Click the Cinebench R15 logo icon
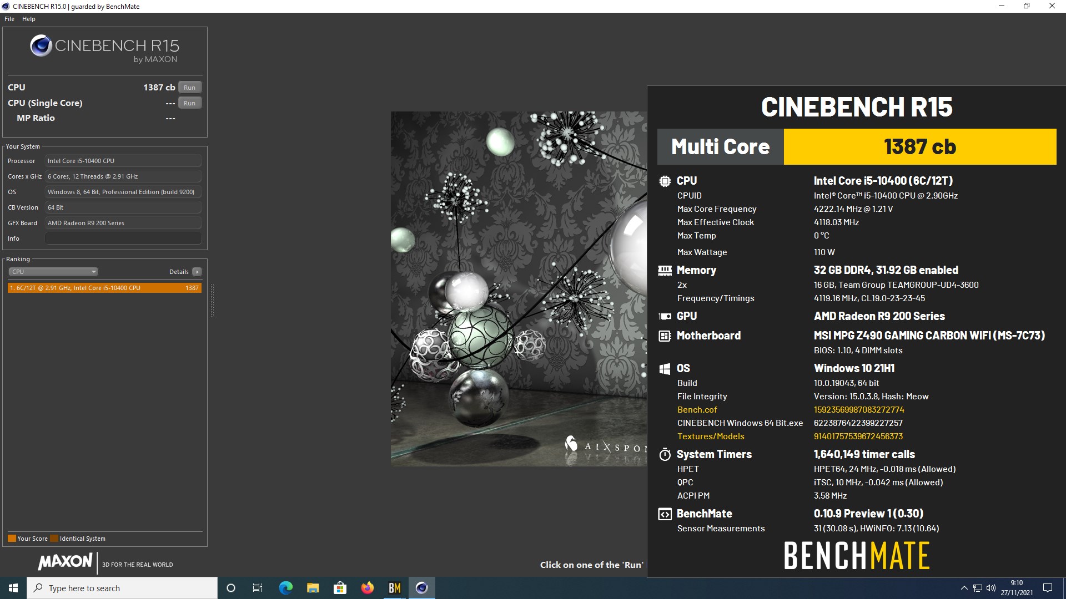The image size is (1066, 599). (41, 46)
